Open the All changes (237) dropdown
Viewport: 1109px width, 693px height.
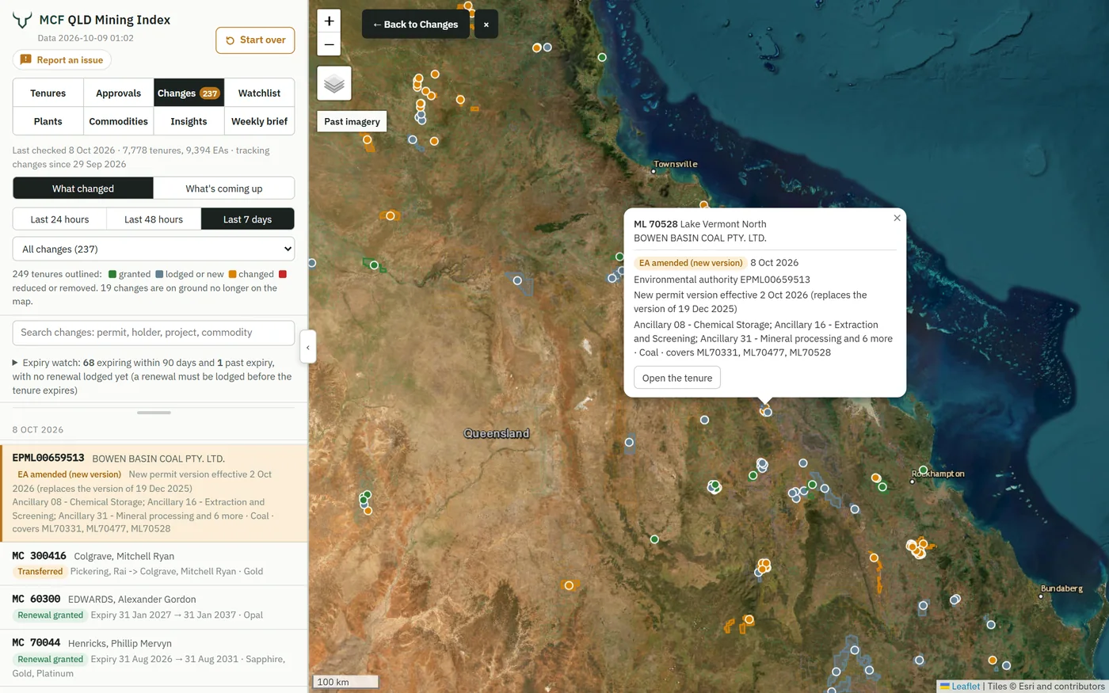point(154,249)
